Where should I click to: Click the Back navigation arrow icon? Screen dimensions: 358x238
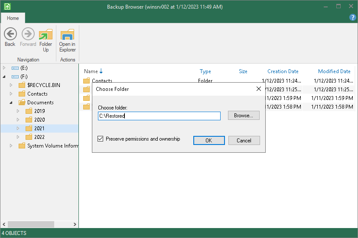(x=10, y=35)
